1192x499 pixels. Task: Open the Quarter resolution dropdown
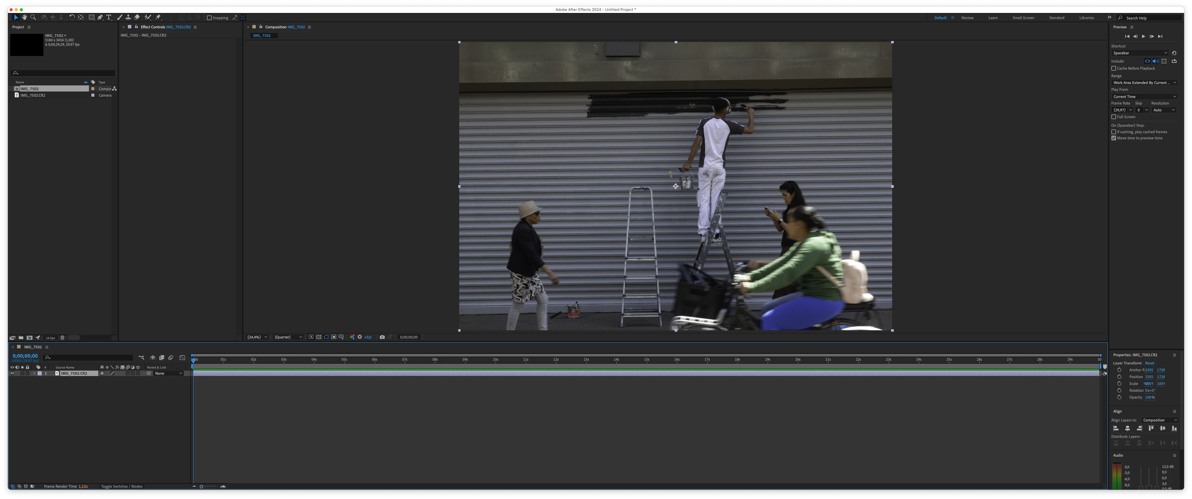pos(288,337)
